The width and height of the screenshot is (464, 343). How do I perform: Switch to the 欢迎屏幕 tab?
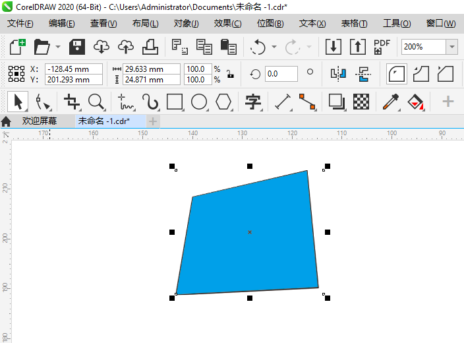[39, 121]
